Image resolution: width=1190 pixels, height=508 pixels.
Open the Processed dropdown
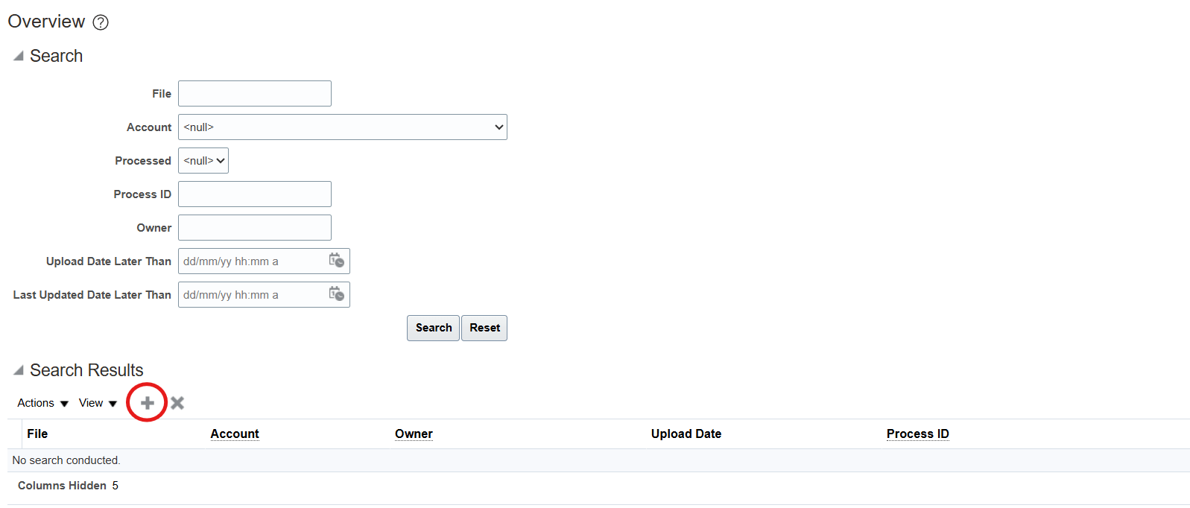[x=203, y=161]
